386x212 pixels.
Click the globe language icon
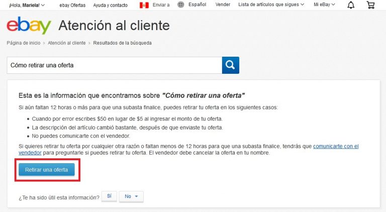(181, 5)
